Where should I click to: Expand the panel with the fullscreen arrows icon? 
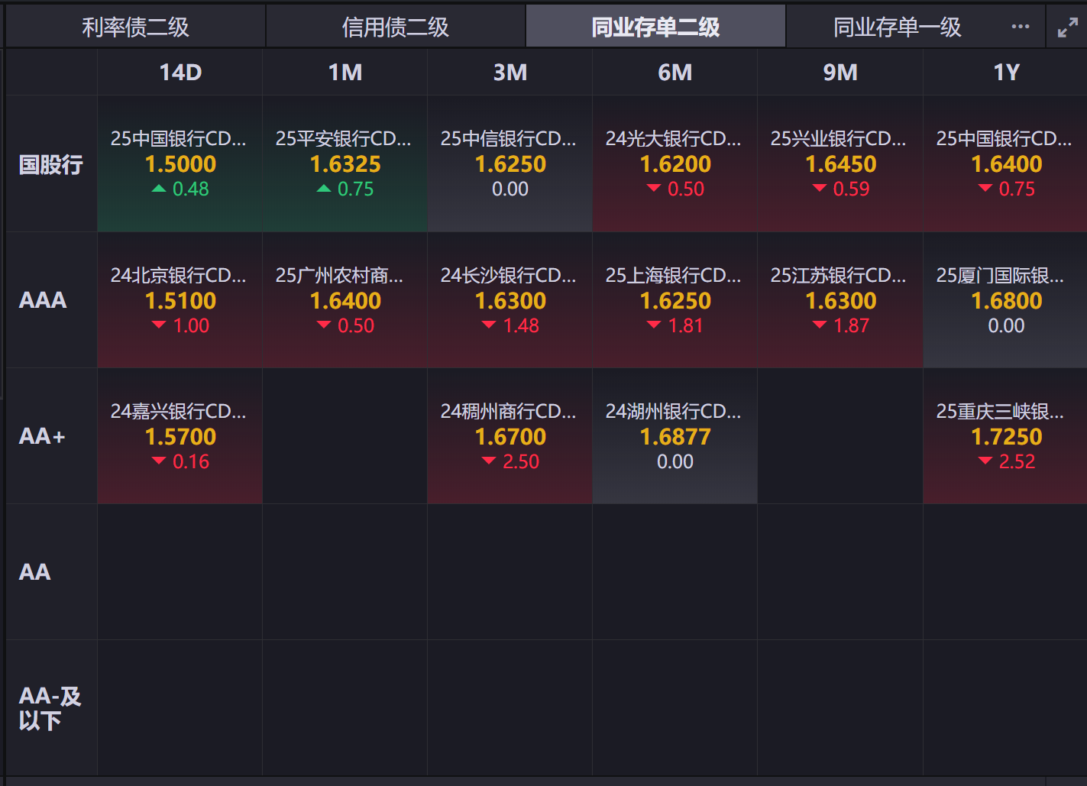(1067, 27)
